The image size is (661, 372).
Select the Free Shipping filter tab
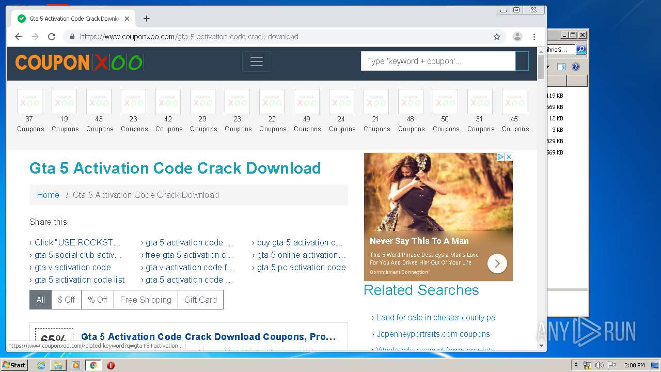tap(146, 300)
